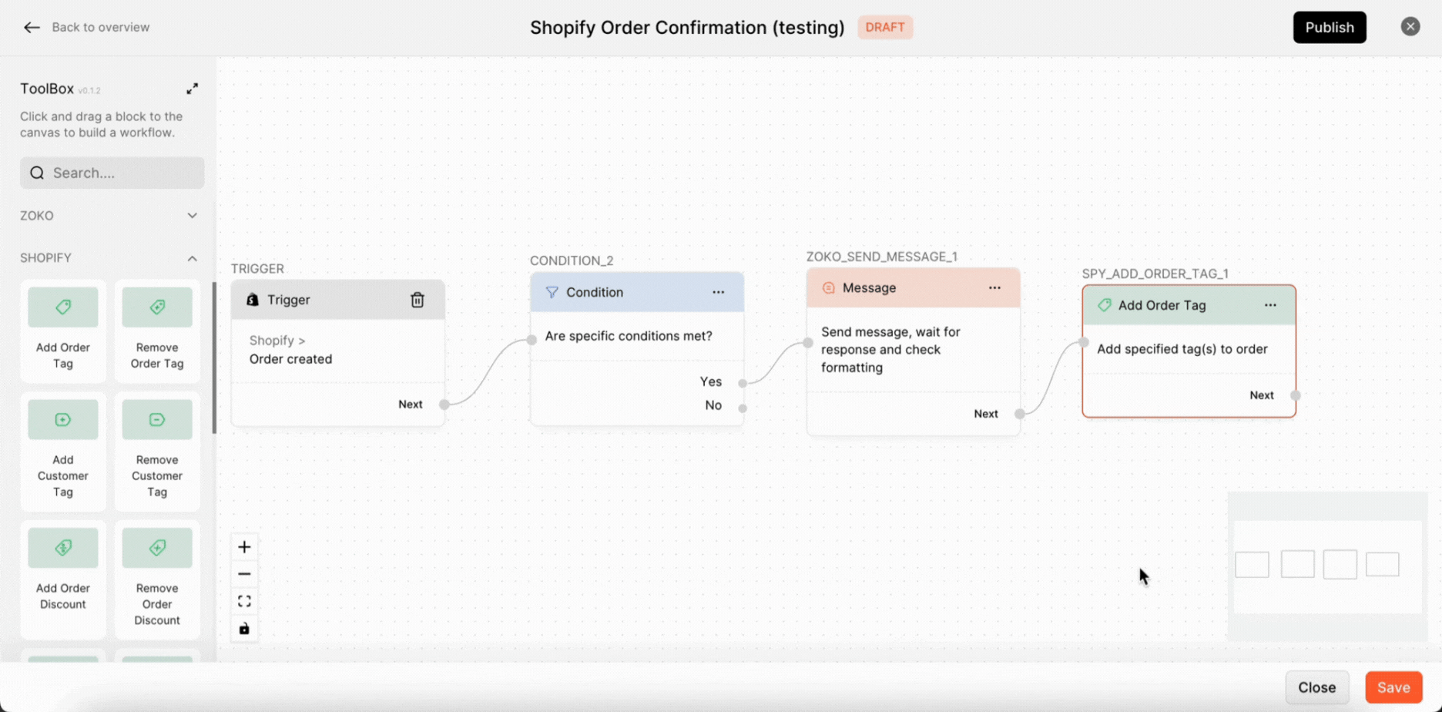Click 'Order created' text in Trigger

(x=290, y=359)
